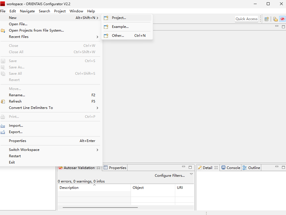The image size is (286, 215).
Task: Click Configure Filters... link
Action: pos(170,176)
